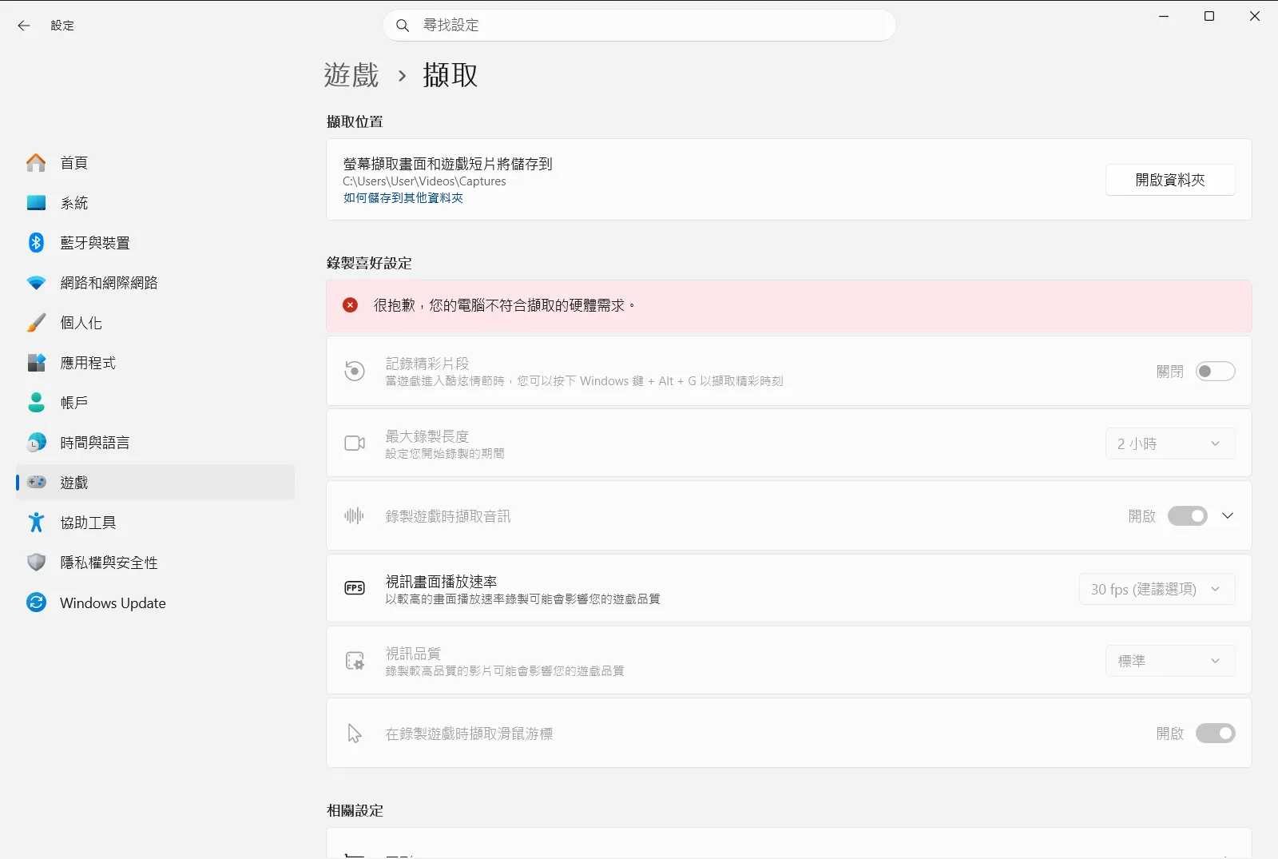Screen dimensions: 1278x859
Task: Open the 帳戶 person icon
Action: pos(36,403)
